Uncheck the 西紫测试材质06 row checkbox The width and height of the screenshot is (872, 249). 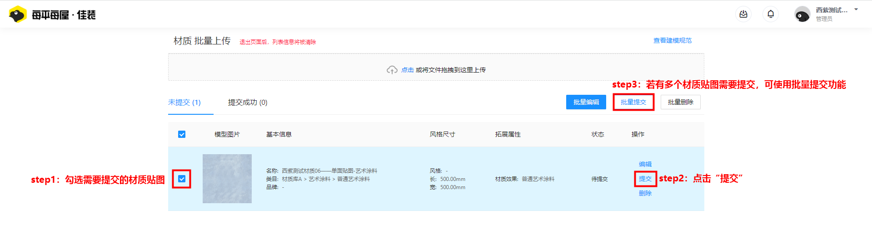(182, 179)
